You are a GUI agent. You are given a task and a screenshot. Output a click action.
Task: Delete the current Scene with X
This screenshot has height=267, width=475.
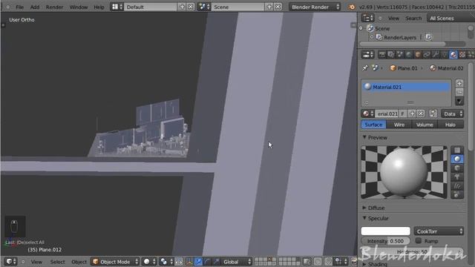[x=278, y=7]
